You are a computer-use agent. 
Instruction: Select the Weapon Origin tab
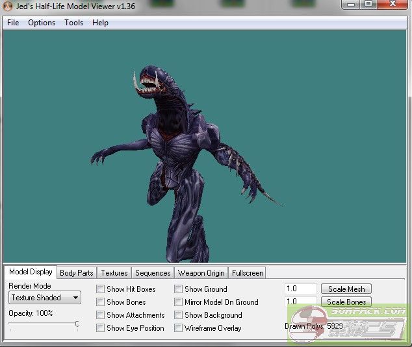coord(201,273)
